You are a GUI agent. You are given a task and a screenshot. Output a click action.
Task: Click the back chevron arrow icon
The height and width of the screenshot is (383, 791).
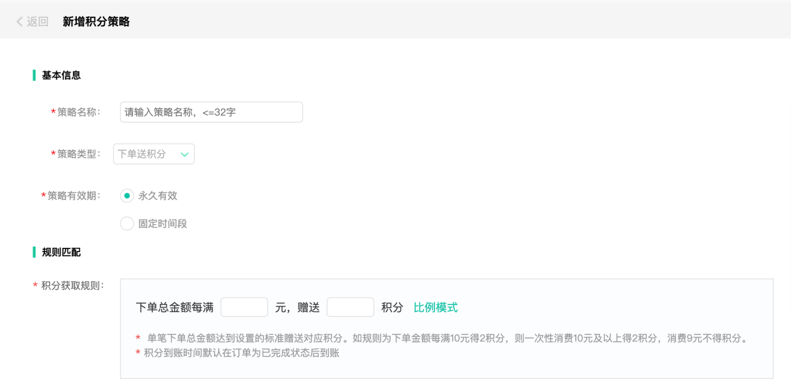pyautogui.click(x=19, y=22)
